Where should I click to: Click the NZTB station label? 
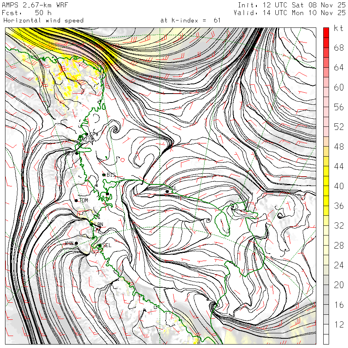(87, 140)
